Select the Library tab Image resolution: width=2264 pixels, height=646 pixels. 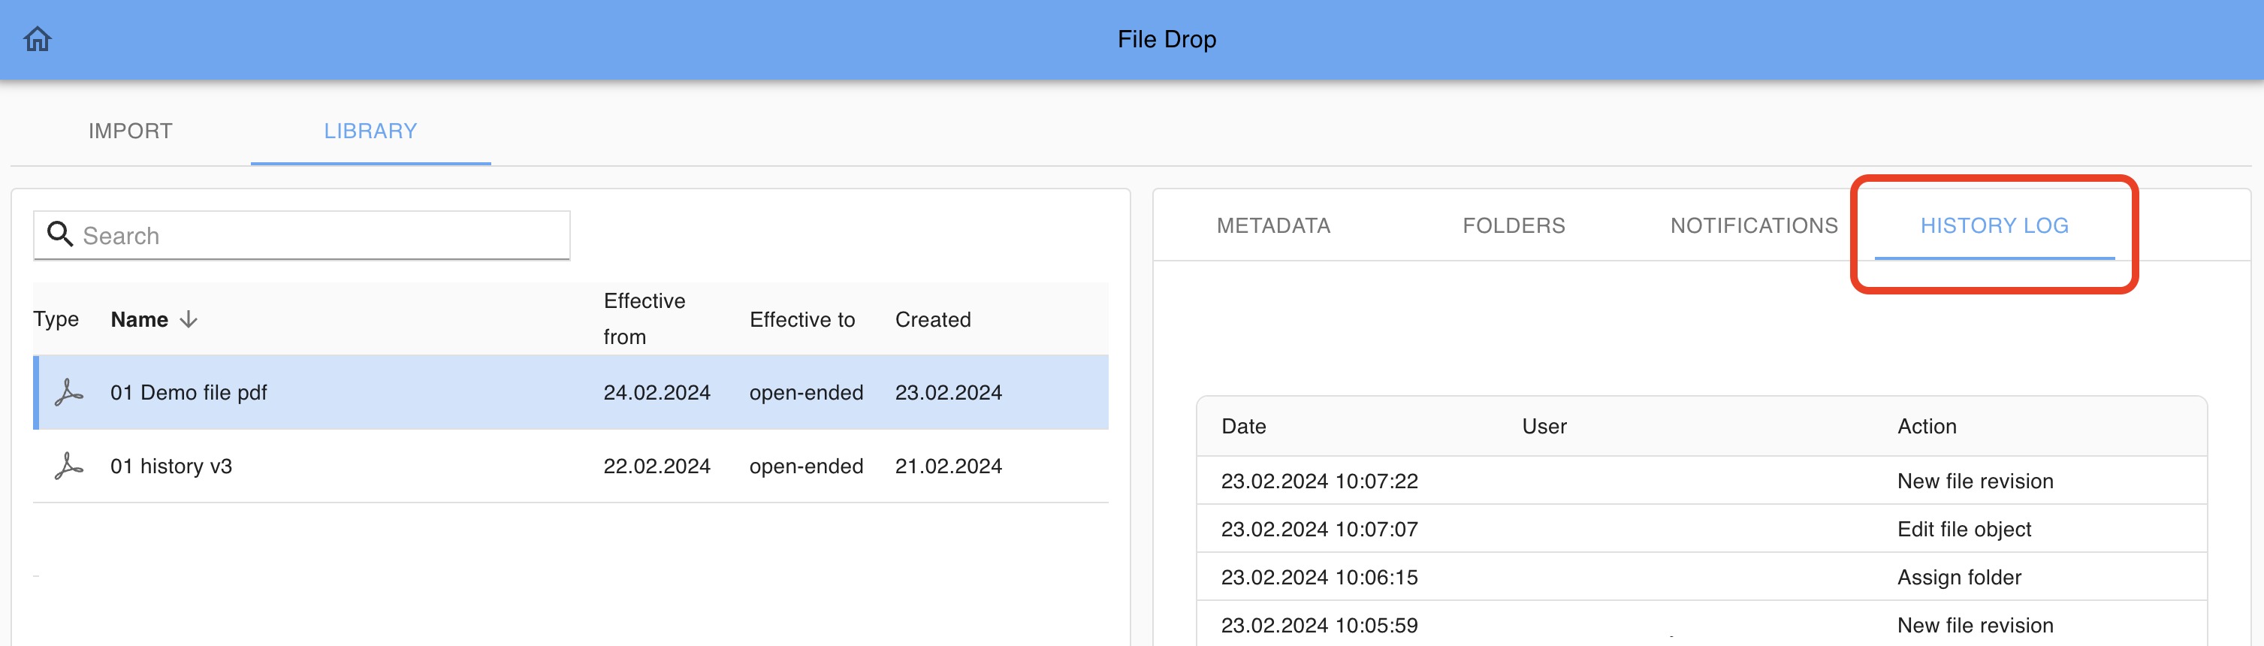370,131
